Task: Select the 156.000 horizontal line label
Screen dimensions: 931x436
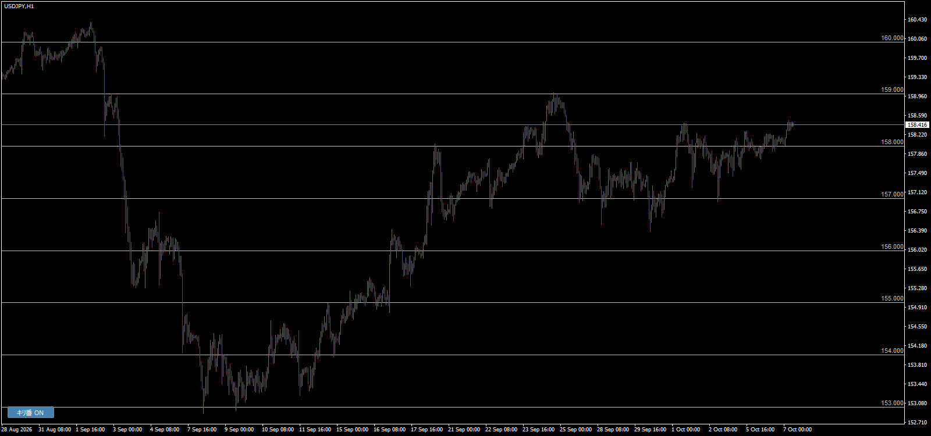Action: click(x=892, y=246)
